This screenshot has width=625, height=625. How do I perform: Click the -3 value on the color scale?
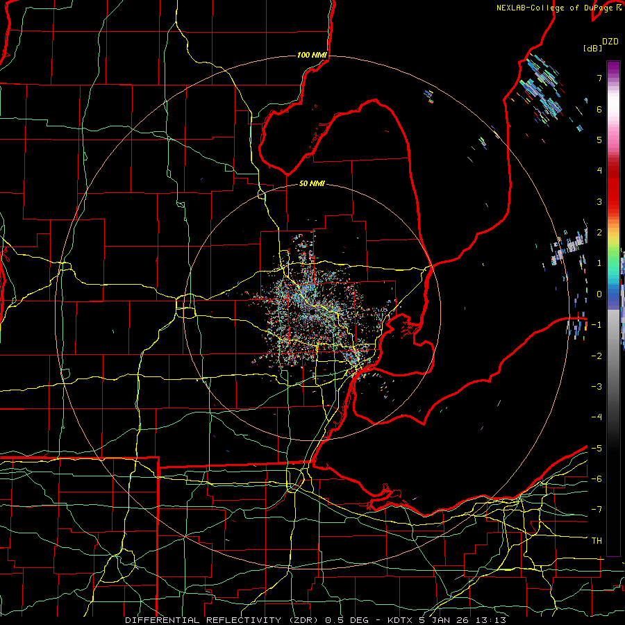coord(597,387)
